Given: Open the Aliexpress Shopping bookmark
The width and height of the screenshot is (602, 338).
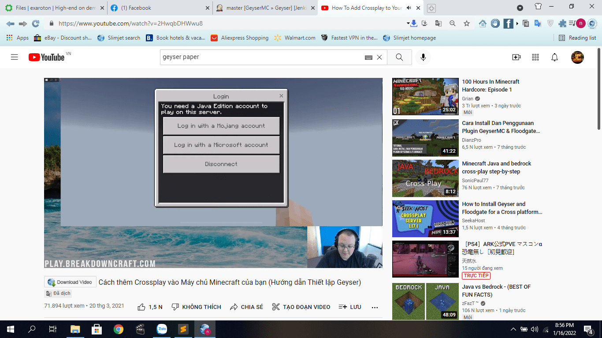Looking at the screenshot, I should point(239,38).
